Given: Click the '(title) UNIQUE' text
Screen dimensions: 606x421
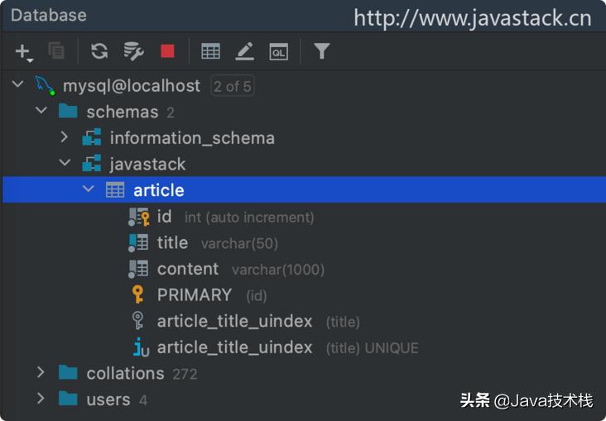Looking at the screenshot, I should click(x=373, y=348).
